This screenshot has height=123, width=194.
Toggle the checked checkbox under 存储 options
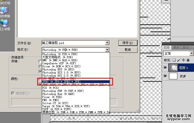tap(40, 71)
